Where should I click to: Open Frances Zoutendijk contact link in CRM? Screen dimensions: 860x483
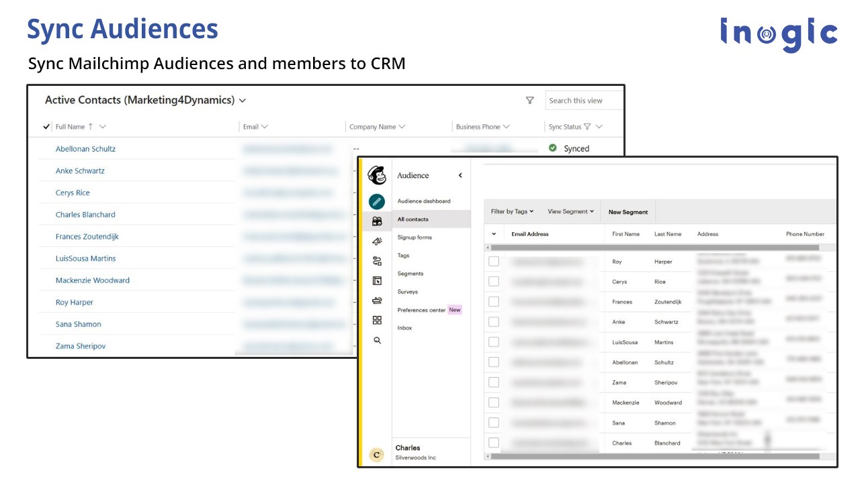(x=87, y=237)
